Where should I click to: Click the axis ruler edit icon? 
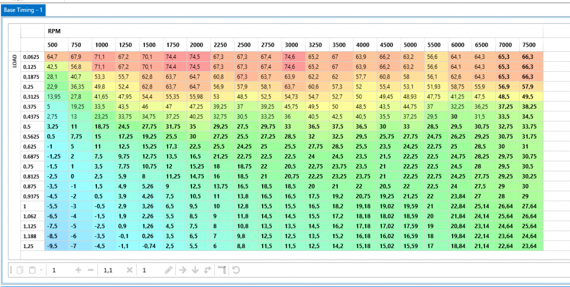[x=222, y=270]
